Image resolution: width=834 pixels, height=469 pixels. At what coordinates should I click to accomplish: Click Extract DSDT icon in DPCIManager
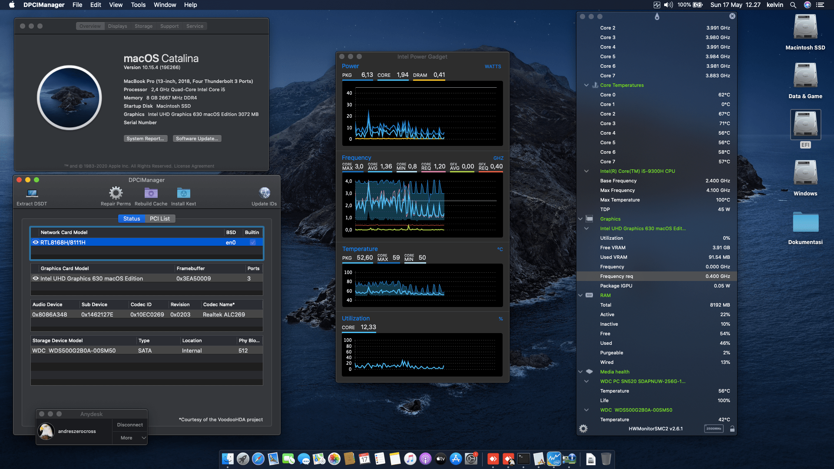point(32,193)
